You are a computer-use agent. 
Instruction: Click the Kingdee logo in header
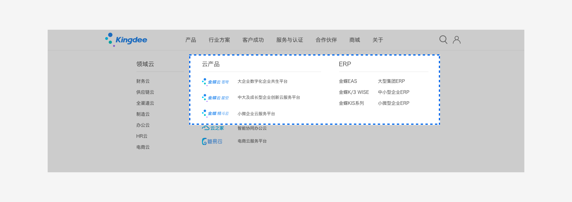pyautogui.click(x=126, y=40)
